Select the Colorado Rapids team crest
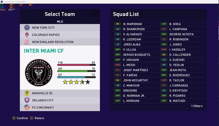Screen dimensions: 219x126 [27, 35]
